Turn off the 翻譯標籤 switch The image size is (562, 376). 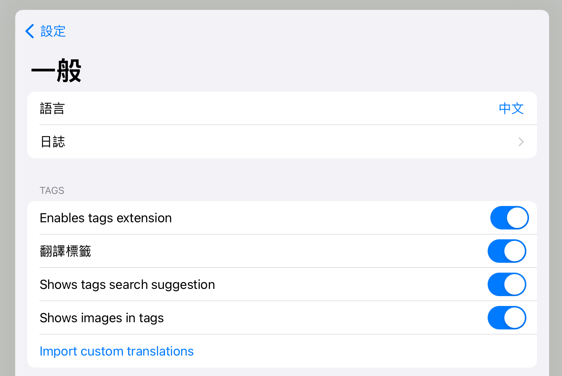click(507, 251)
